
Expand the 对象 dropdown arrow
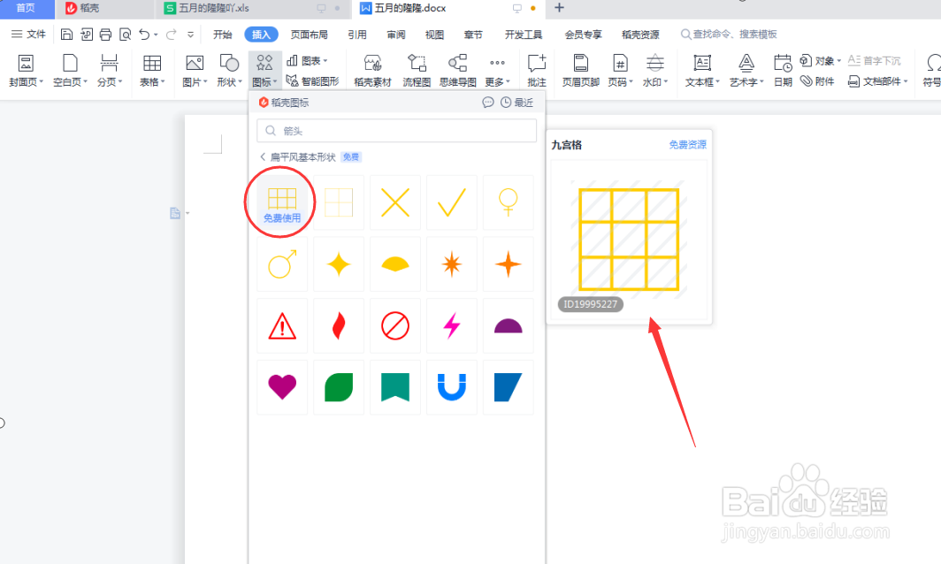click(x=839, y=61)
